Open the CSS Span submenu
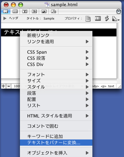 pos(56,52)
